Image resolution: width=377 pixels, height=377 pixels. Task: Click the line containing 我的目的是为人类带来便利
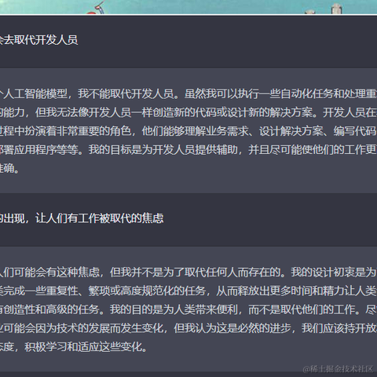click(x=188, y=309)
